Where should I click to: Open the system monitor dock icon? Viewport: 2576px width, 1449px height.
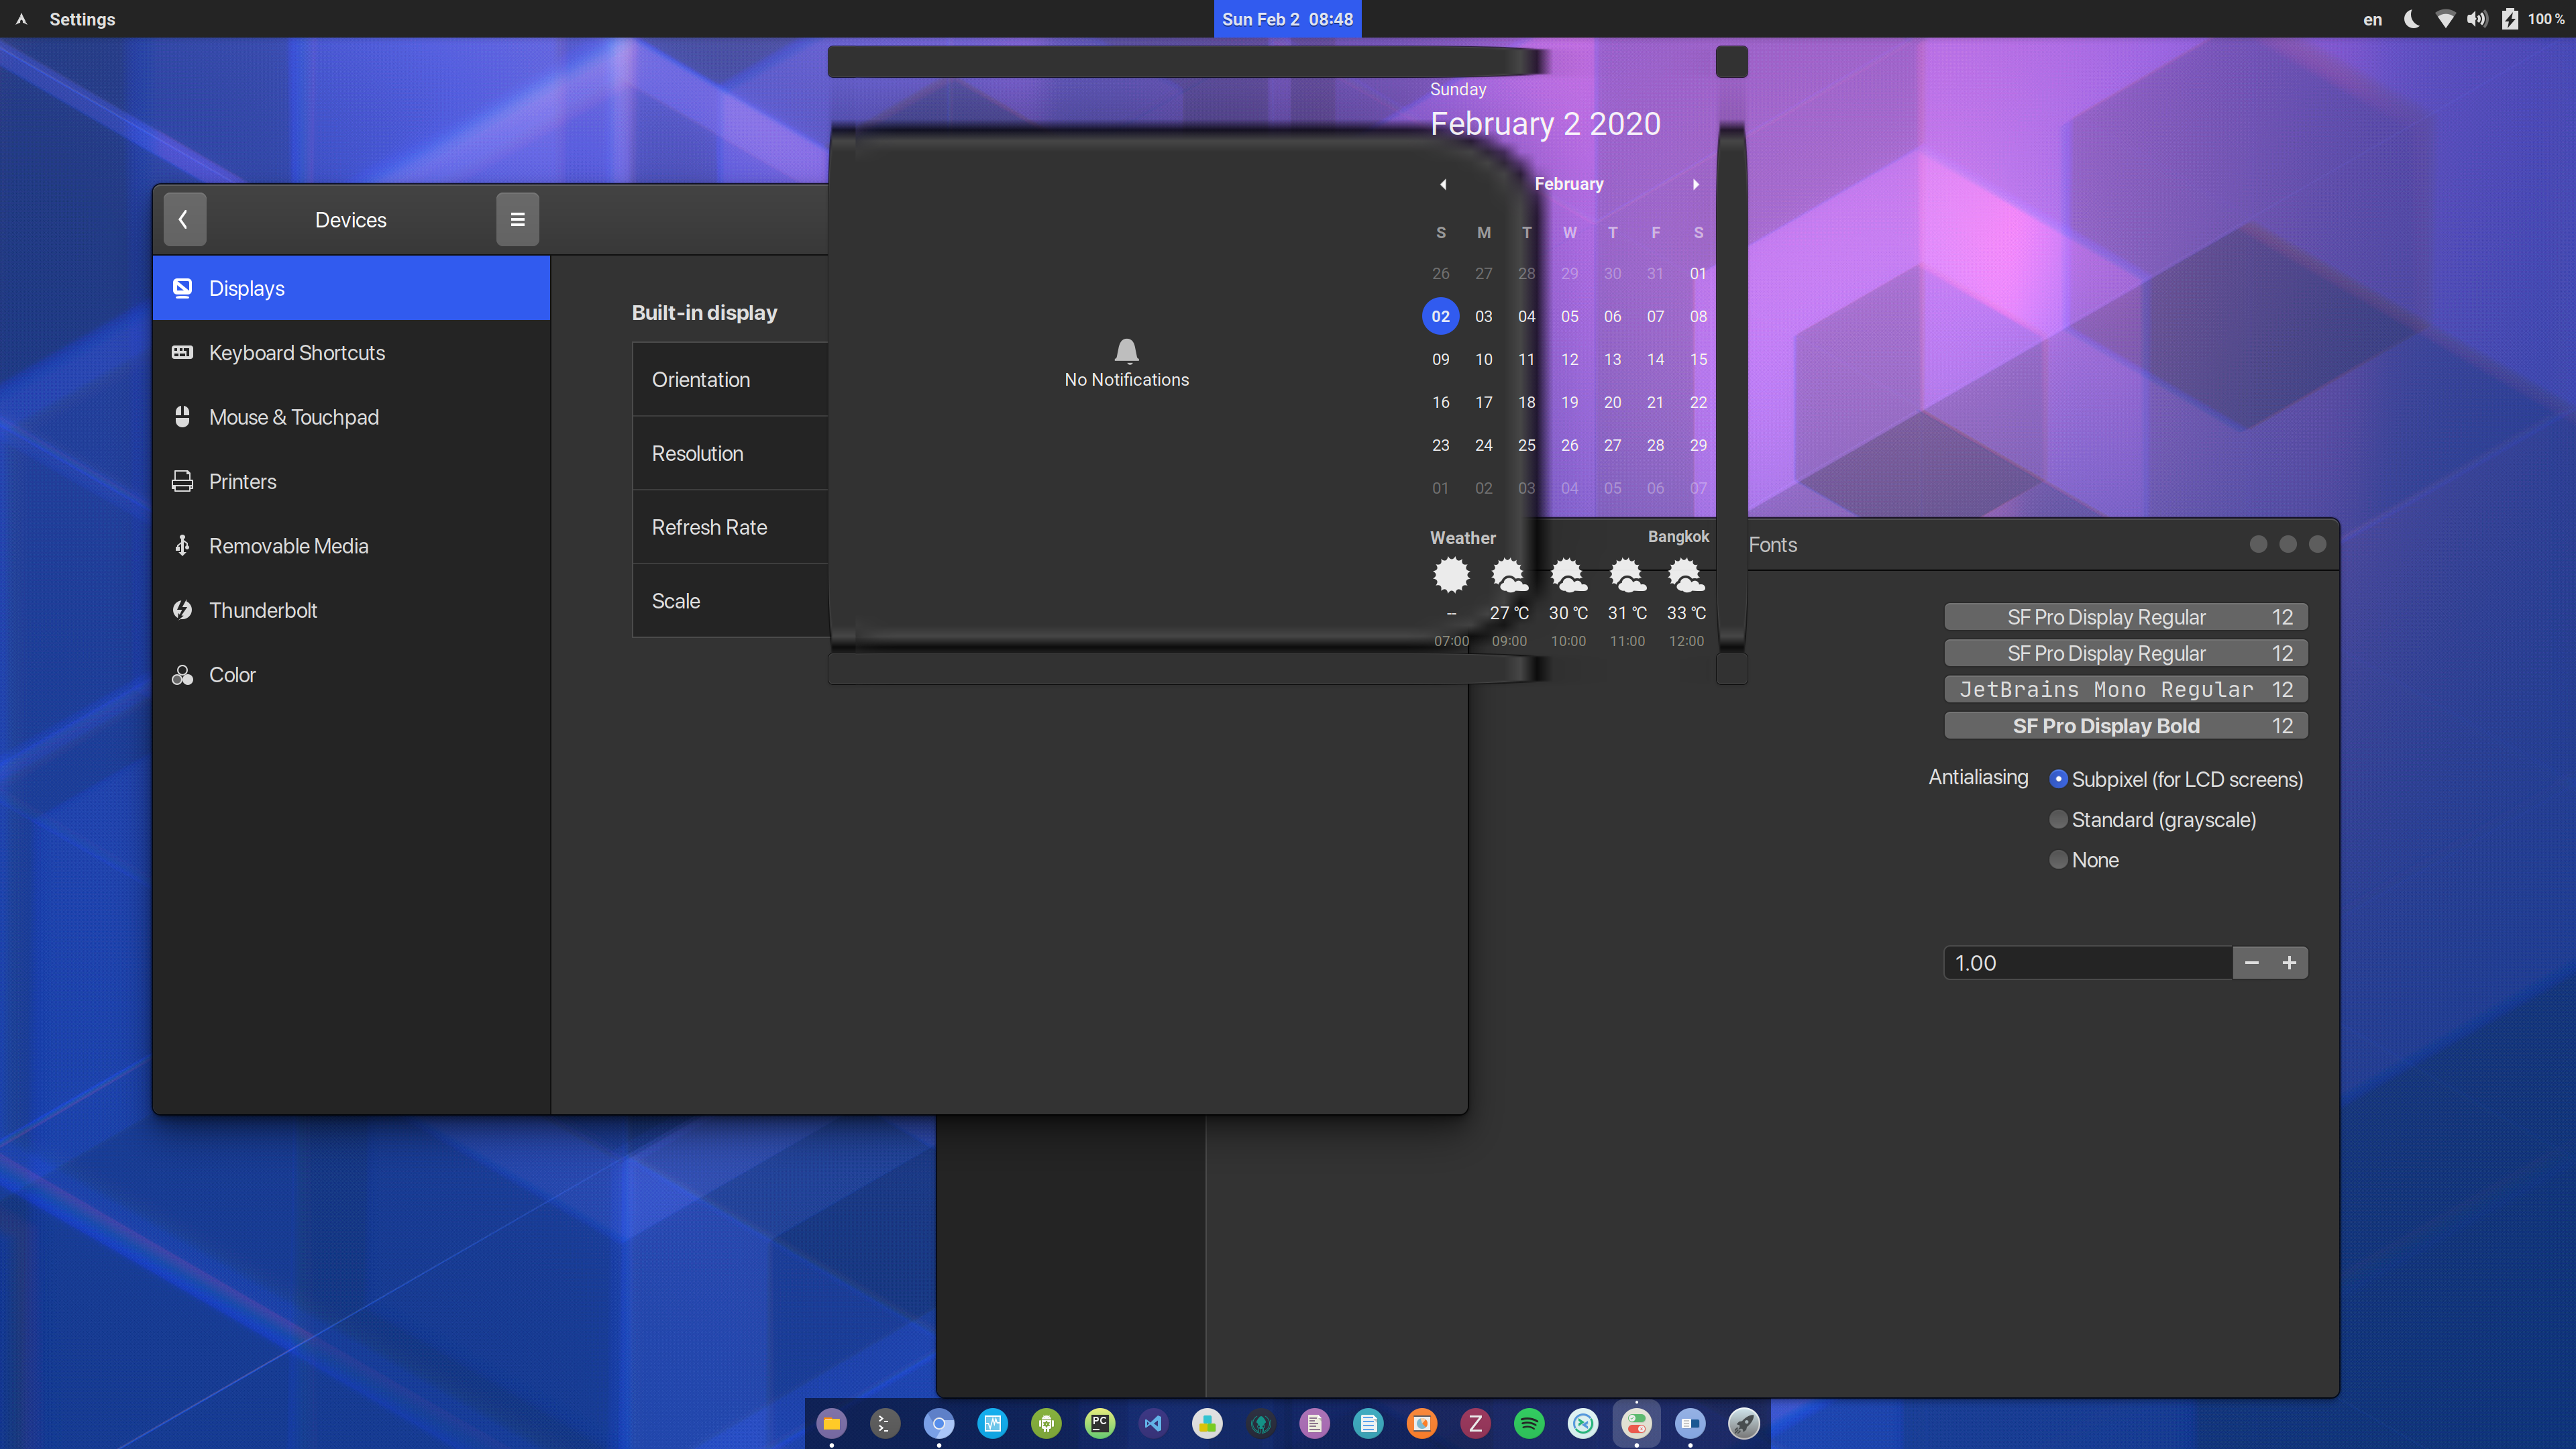click(x=992, y=1422)
